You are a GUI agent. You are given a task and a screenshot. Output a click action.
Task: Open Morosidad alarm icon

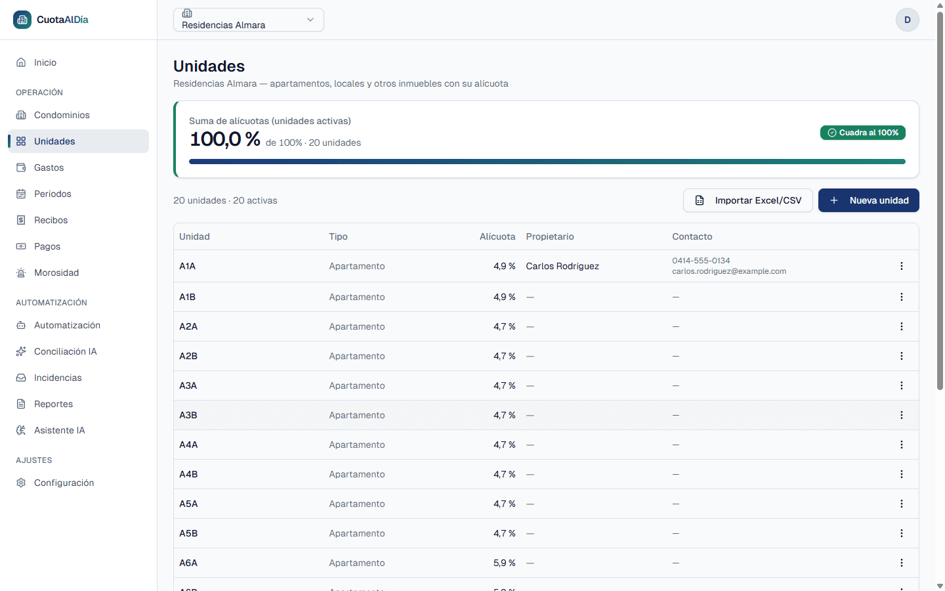(21, 273)
